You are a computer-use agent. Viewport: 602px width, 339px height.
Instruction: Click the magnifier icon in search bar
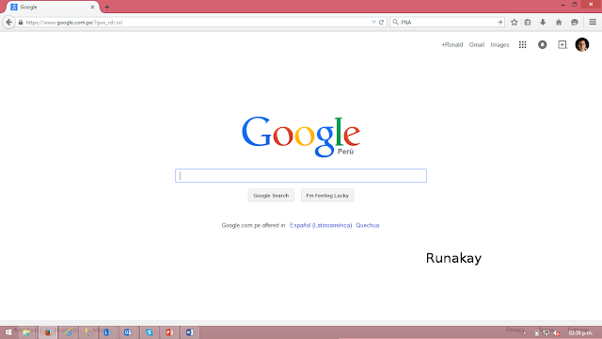click(395, 23)
